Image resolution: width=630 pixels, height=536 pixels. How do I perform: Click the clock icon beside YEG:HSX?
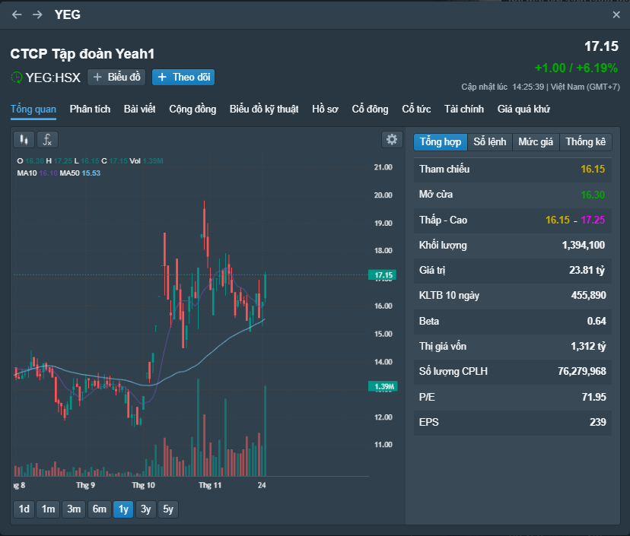point(17,77)
